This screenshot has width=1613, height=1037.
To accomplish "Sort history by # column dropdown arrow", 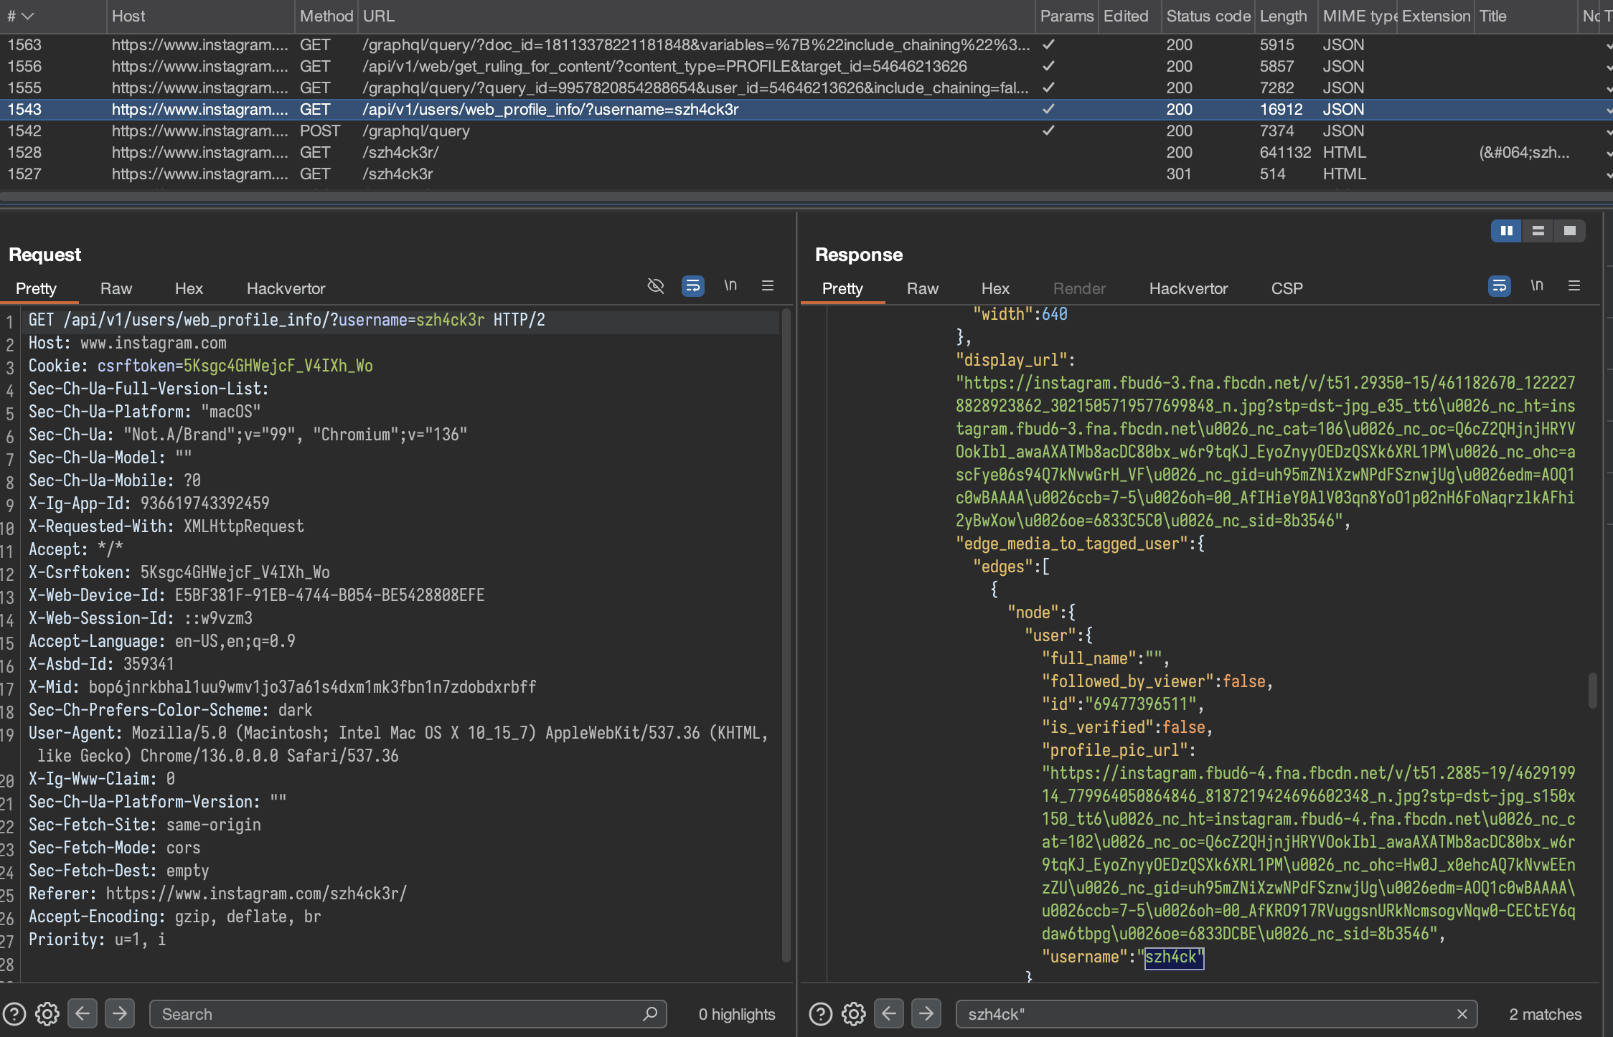I will 28,16.
